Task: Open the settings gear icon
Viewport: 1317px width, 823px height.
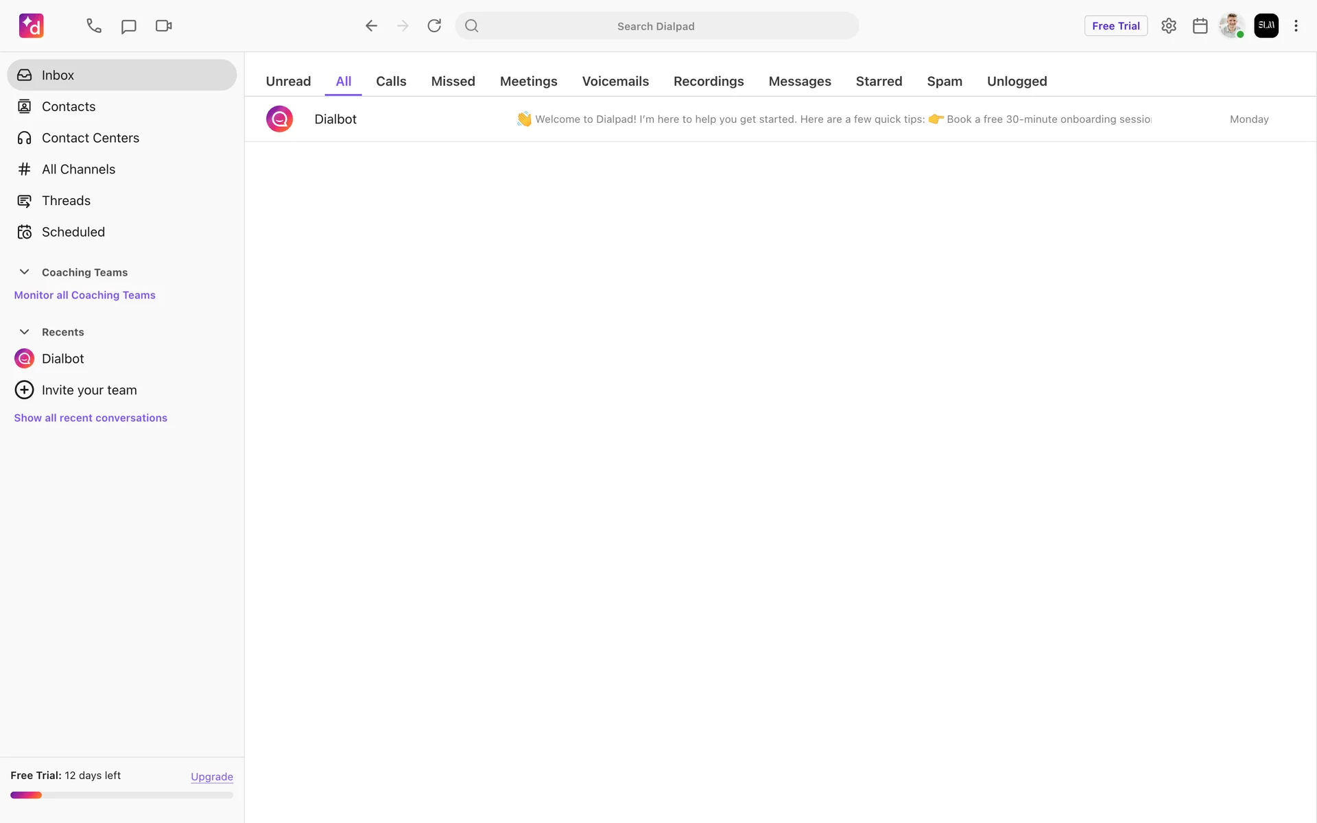Action: 1169,26
